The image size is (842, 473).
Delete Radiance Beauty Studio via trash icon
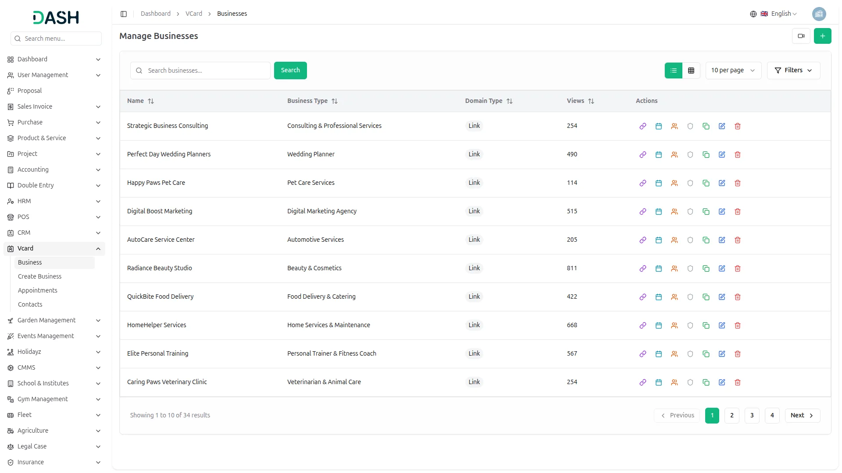click(x=737, y=268)
